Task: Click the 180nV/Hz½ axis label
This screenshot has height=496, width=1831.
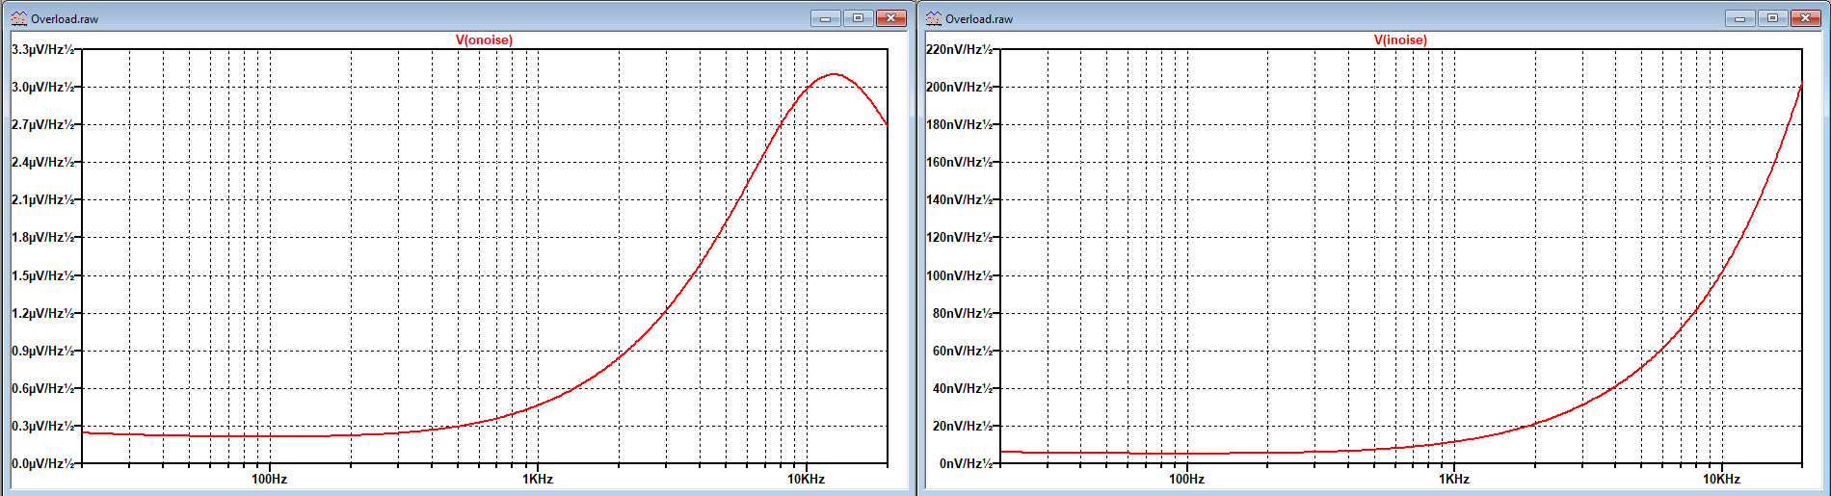Action: click(x=959, y=124)
